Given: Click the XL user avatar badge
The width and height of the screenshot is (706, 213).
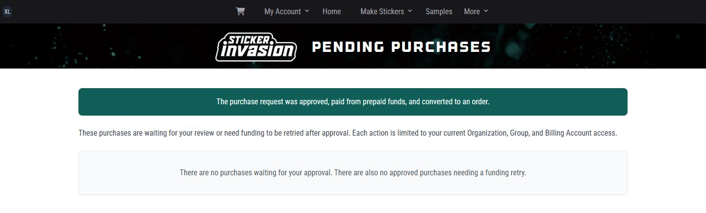Looking at the screenshot, I should [7, 11].
